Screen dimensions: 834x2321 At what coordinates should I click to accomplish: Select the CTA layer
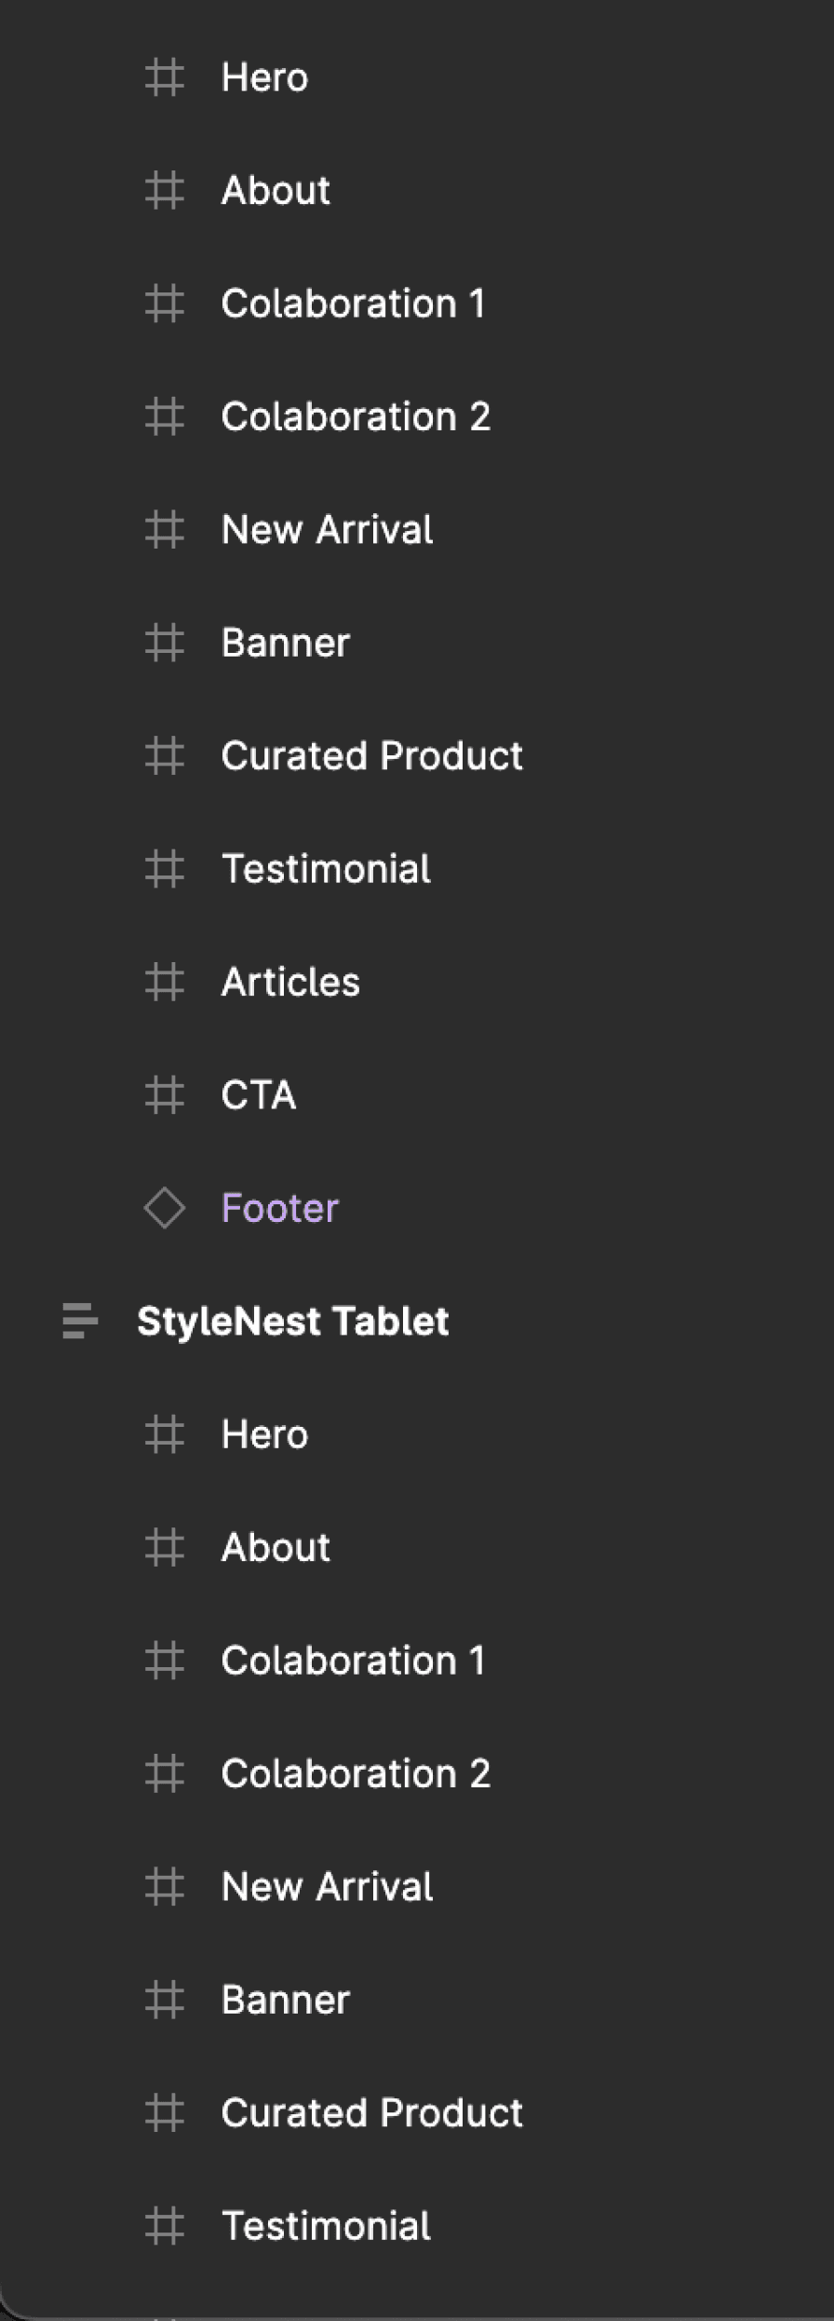[x=417, y=1095]
